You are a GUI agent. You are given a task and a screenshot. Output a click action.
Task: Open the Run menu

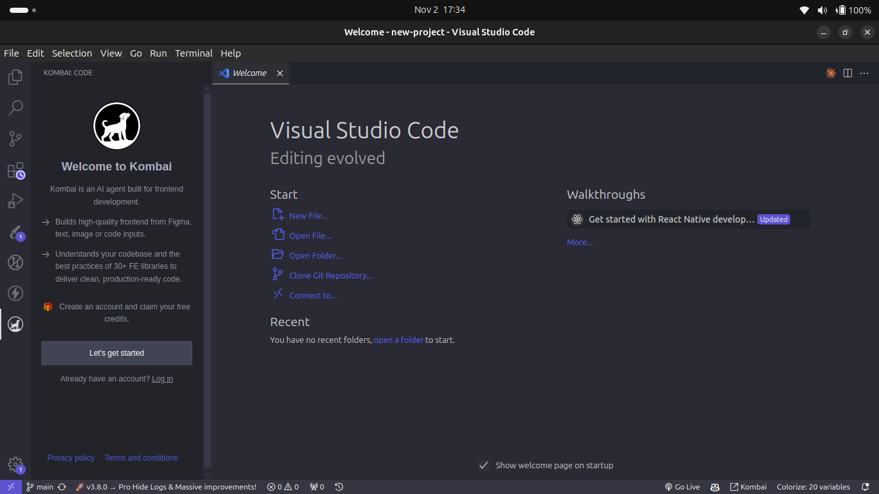point(158,53)
